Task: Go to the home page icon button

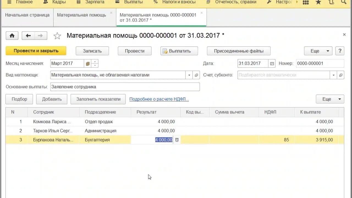Action: pyautogui.click(x=12, y=36)
